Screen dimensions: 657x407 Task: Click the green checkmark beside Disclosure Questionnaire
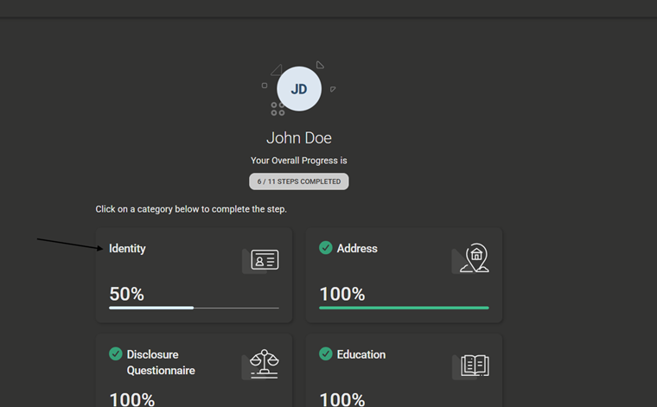(x=116, y=353)
